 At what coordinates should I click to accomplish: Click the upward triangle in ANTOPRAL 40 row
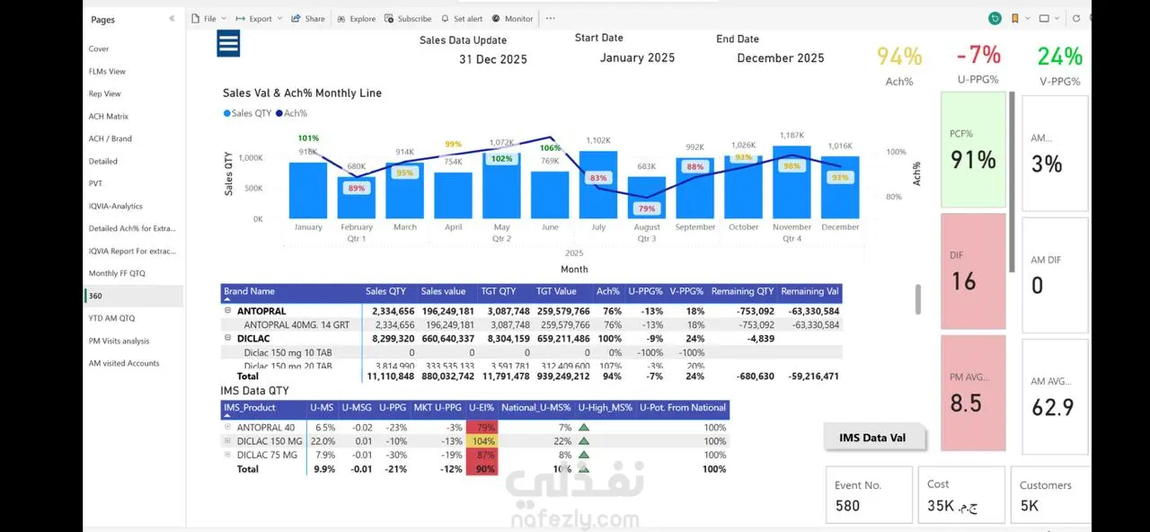[x=584, y=428]
